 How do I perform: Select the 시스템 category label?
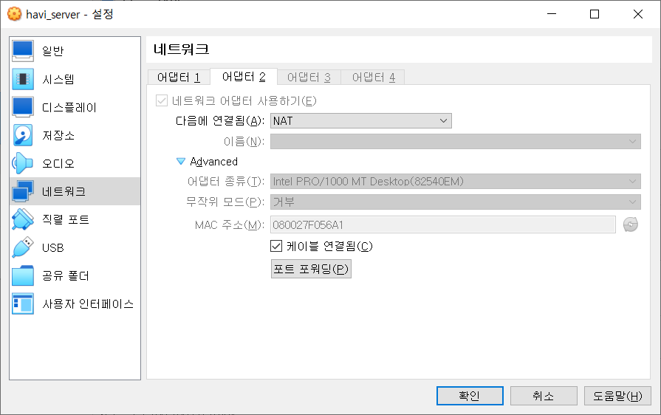58,79
